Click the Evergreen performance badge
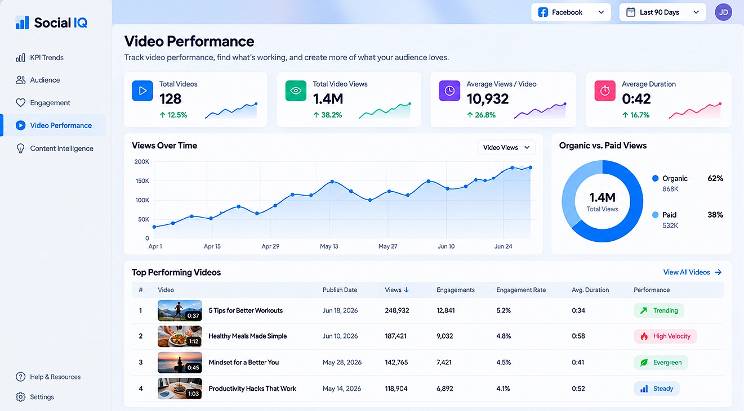This screenshot has width=744, height=411. coord(661,363)
